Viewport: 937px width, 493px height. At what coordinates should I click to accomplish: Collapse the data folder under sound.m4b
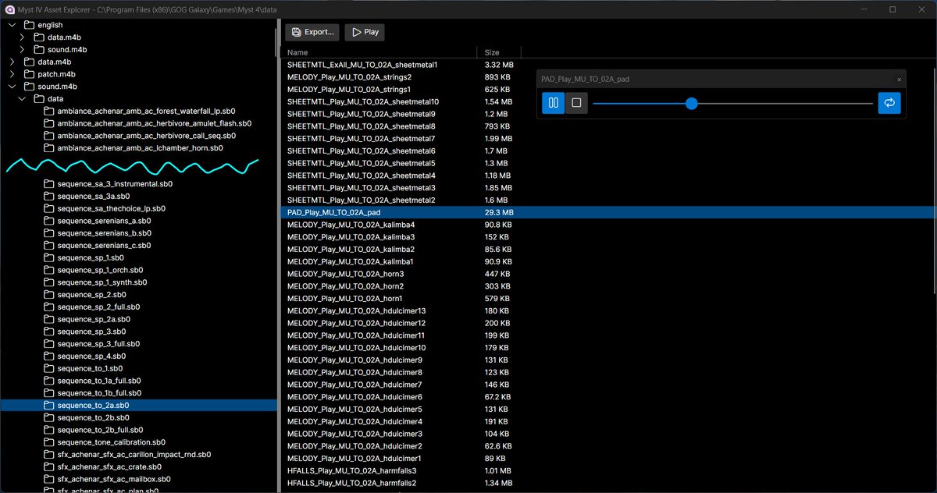(x=22, y=99)
